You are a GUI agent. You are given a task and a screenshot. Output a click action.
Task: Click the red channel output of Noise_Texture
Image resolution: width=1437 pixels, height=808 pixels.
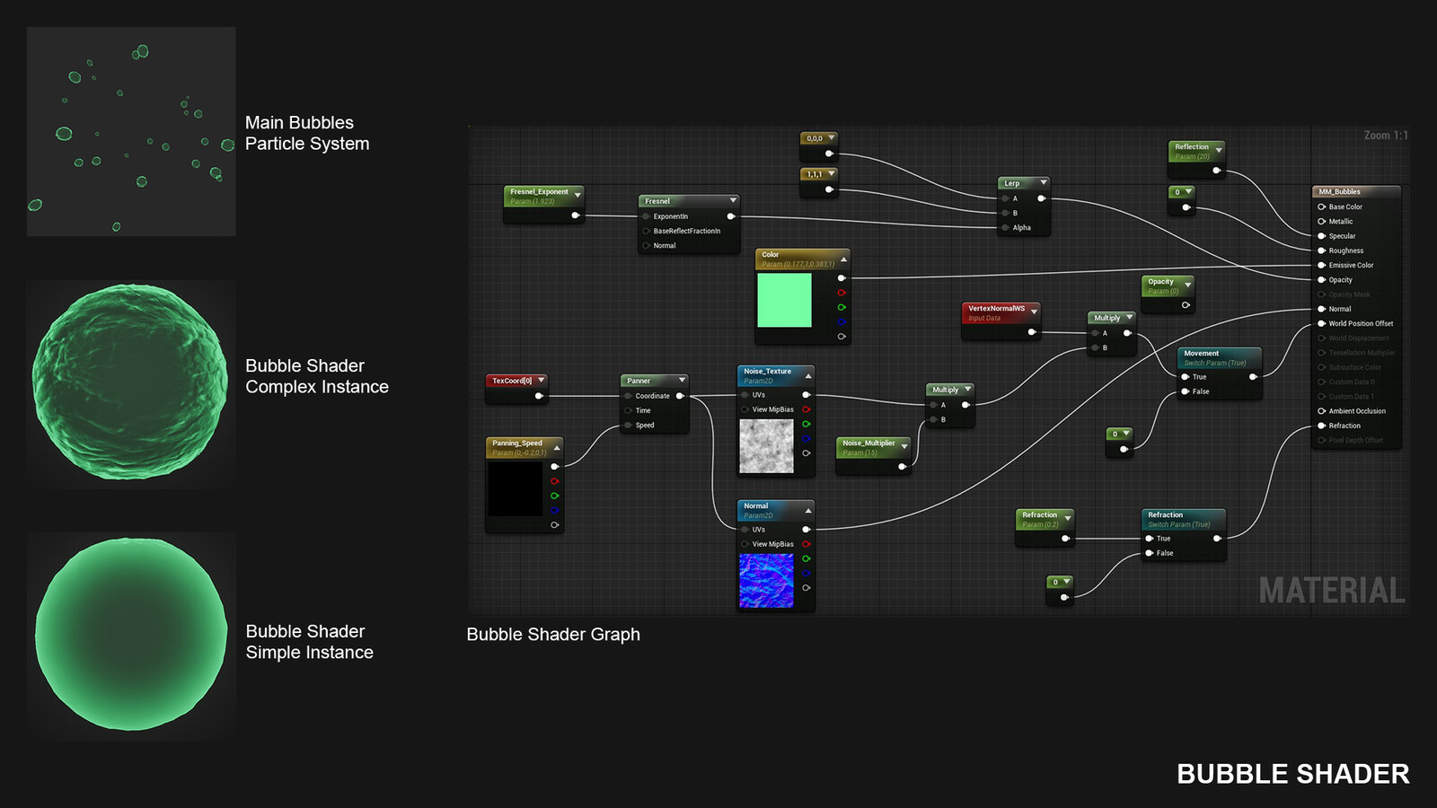(807, 408)
